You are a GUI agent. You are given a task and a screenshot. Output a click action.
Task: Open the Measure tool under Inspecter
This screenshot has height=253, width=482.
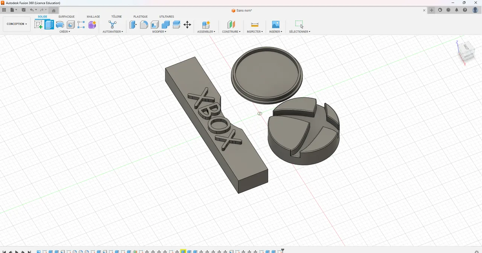tap(255, 24)
